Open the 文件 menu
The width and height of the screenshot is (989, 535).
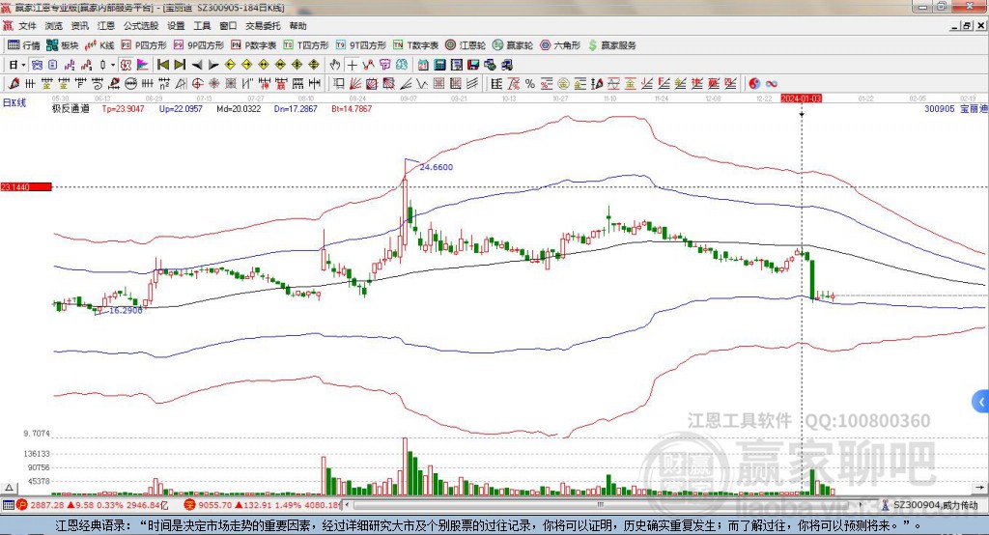(x=27, y=26)
